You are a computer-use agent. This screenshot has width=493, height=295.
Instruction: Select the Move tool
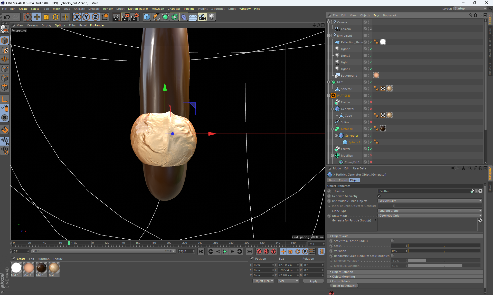point(37,17)
